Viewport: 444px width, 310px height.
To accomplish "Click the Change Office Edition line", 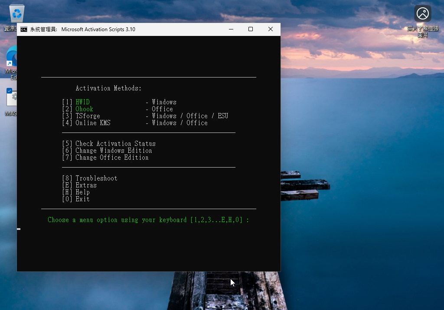I will coord(111,158).
